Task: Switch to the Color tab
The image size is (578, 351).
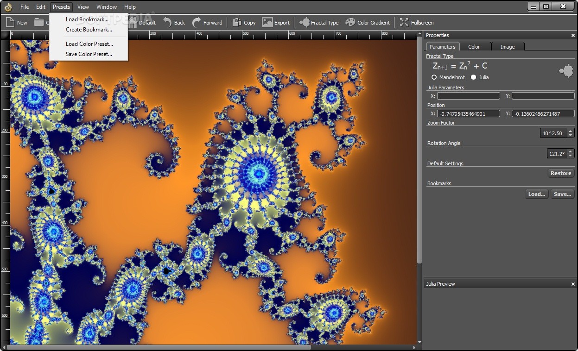Action: (x=474, y=47)
